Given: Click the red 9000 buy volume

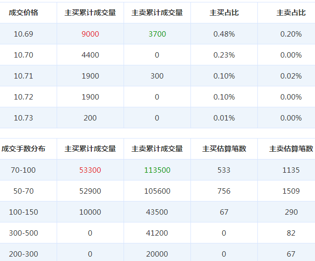Looking at the screenshot, I should click(x=90, y=34).
